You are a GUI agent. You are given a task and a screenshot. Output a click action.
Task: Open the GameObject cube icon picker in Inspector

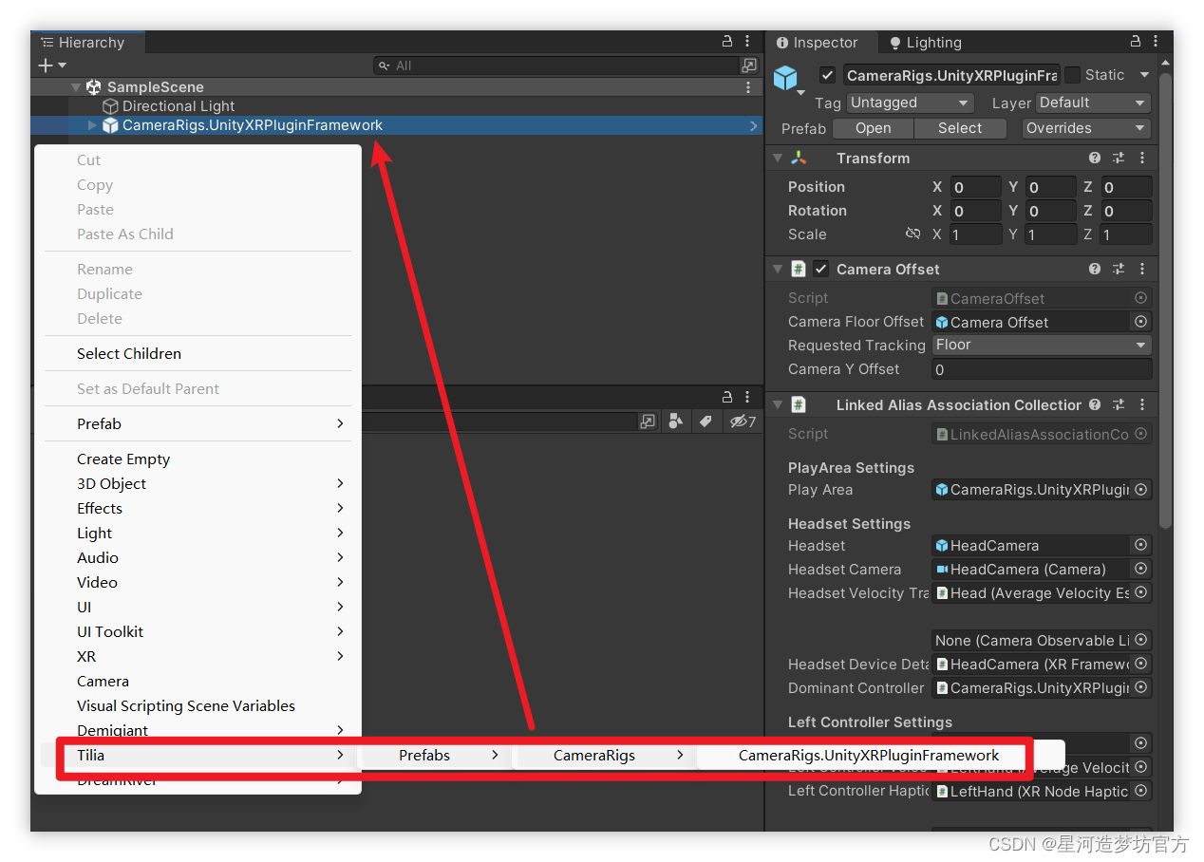[x=787, y=79]
